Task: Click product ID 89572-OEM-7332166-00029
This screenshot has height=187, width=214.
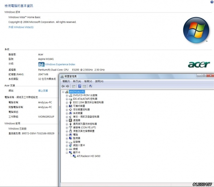Action: click(x=38, y=133)
